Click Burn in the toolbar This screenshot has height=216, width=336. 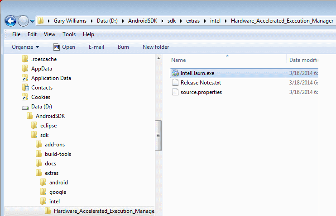click(123, 47)
